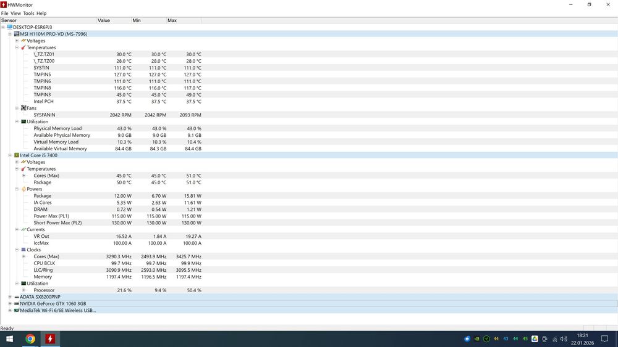The width and height of the screenshot is (618, 347).
Task: Open the Windows Start menu
Action: [9, 338]
